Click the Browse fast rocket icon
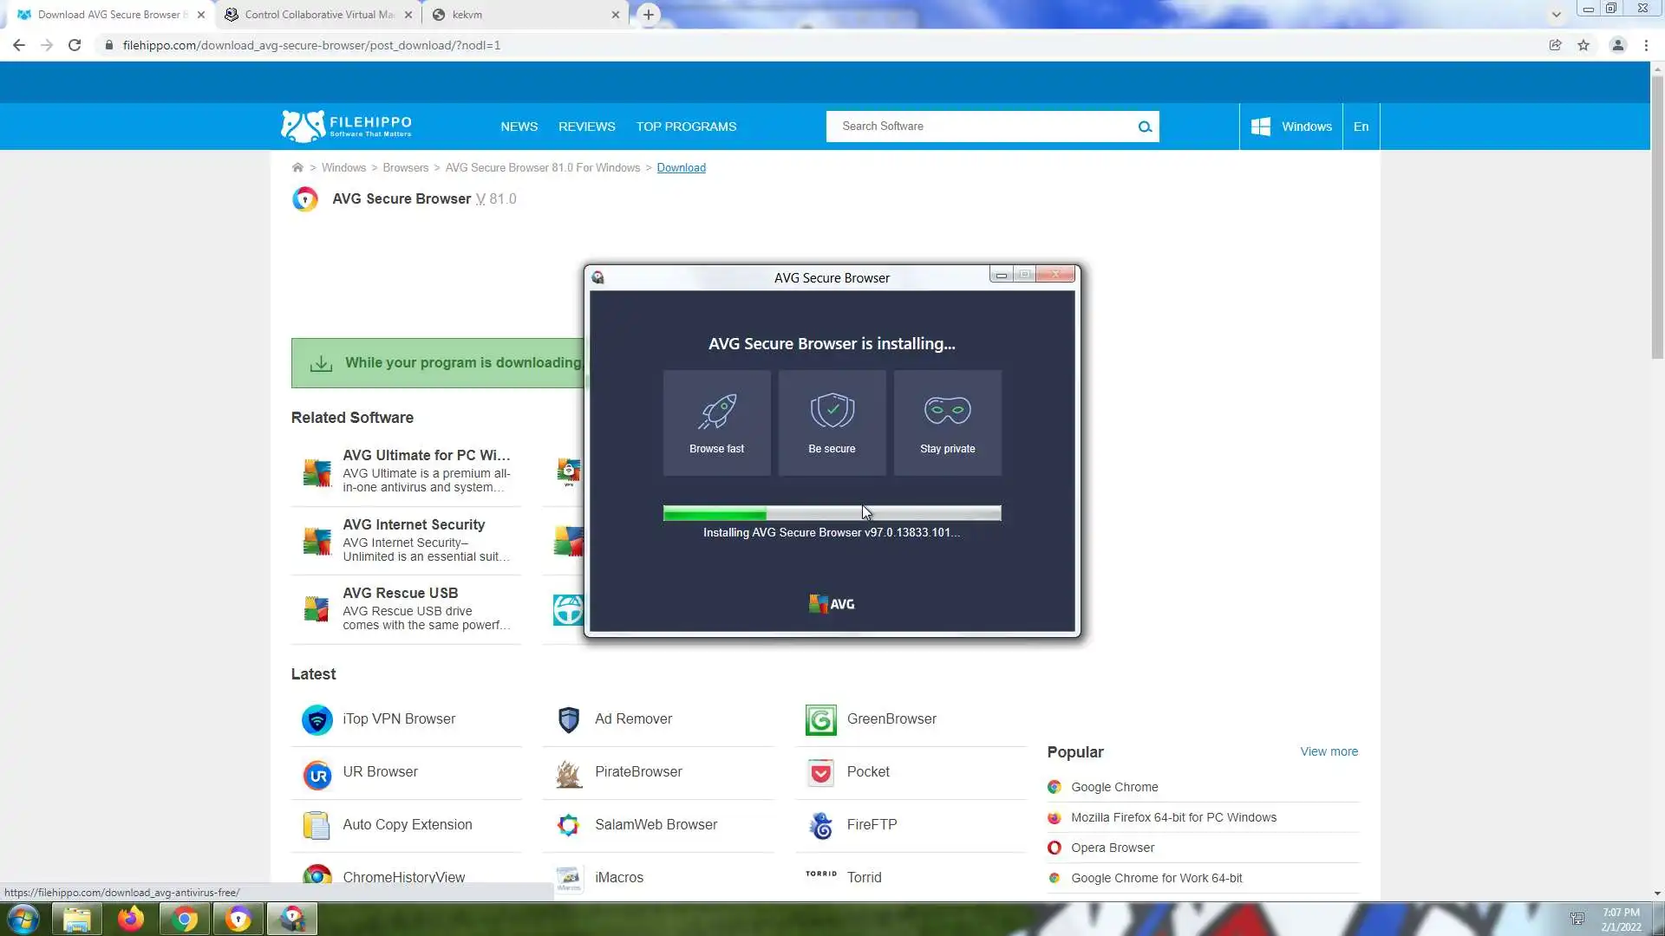Image resolution: width=1665 pixels, height=936 pixels. tap(717, 412)
